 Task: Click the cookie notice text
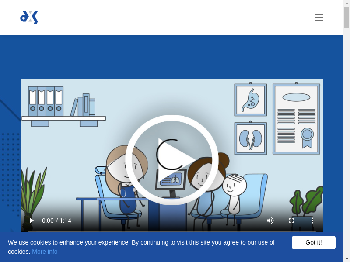click(141, 243)
